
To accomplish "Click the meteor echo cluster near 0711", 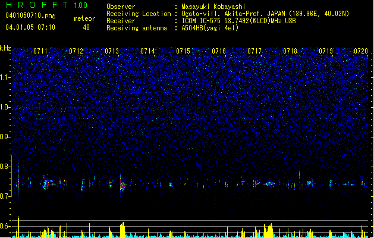I will [x=47, y=184].
